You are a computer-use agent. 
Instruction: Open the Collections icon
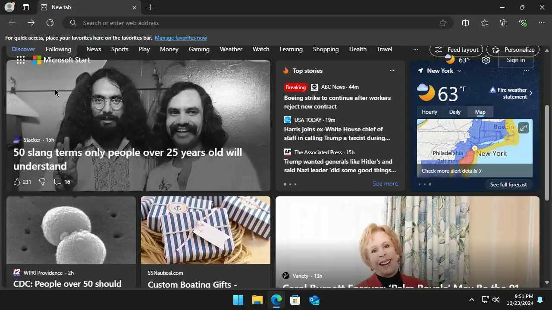(x=504, y=23)
